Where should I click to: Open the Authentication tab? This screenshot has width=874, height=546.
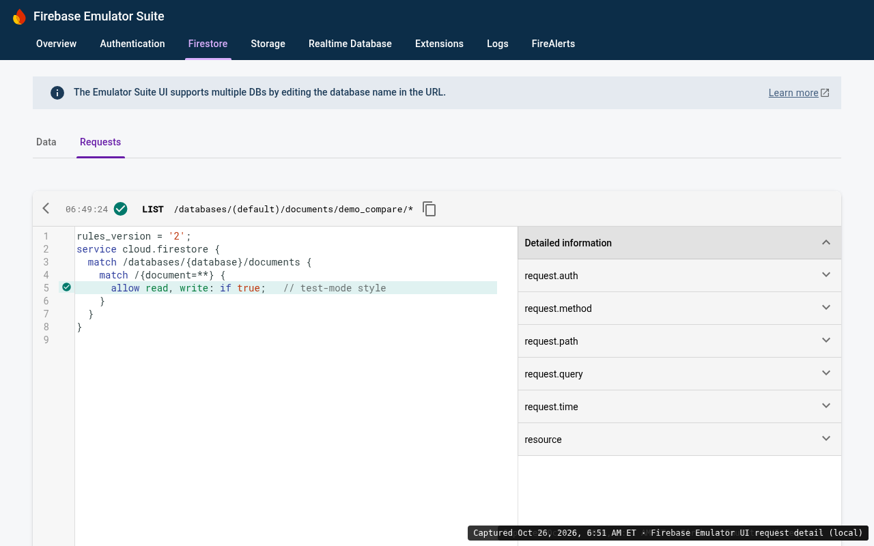[x=132, y=44]
